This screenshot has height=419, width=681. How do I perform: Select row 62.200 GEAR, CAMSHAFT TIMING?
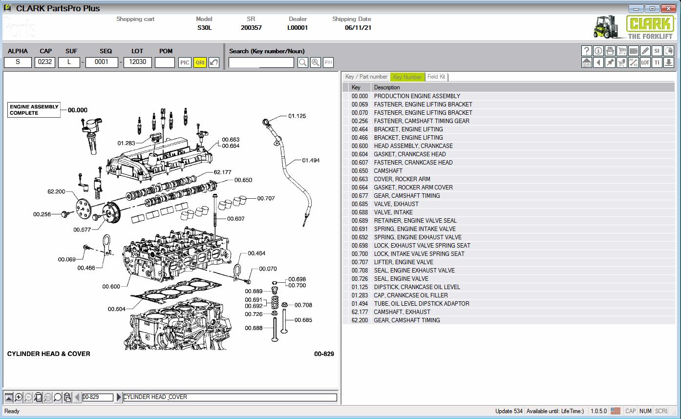(x=509, y=320)
